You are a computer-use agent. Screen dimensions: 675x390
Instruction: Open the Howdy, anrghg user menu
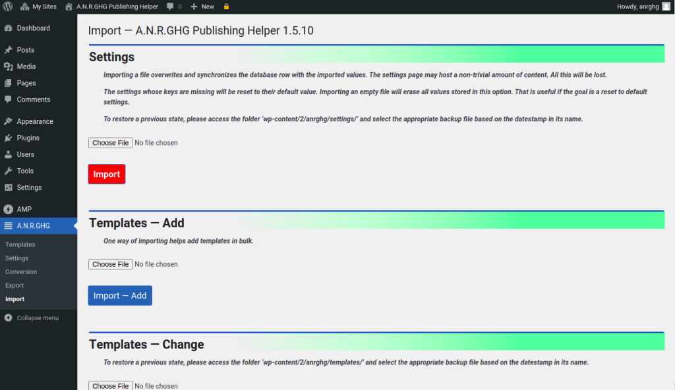643,7
